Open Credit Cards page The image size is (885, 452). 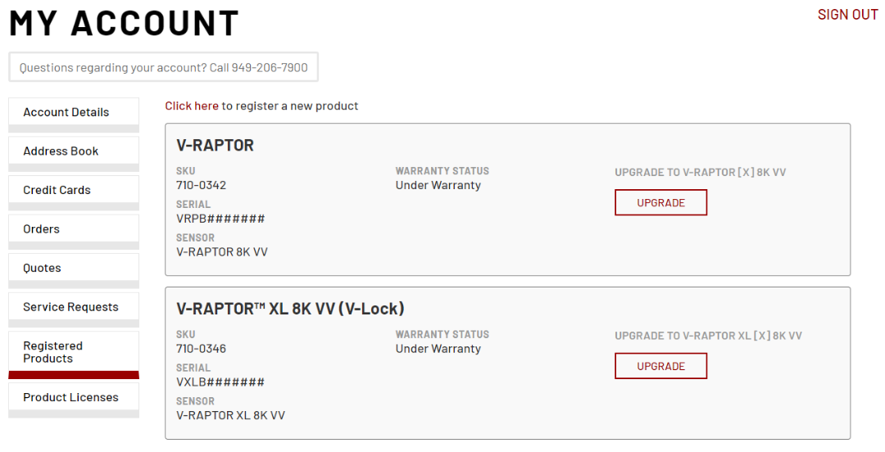tap(74, 190)
